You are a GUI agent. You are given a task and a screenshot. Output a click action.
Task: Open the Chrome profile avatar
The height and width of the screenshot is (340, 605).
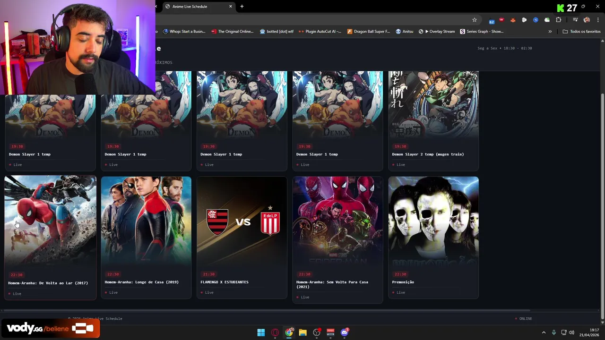pos(587,20)
